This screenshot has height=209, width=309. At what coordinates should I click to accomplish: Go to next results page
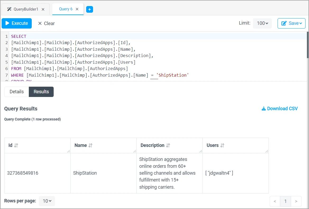pyautogui.click(x=296, y=201)
